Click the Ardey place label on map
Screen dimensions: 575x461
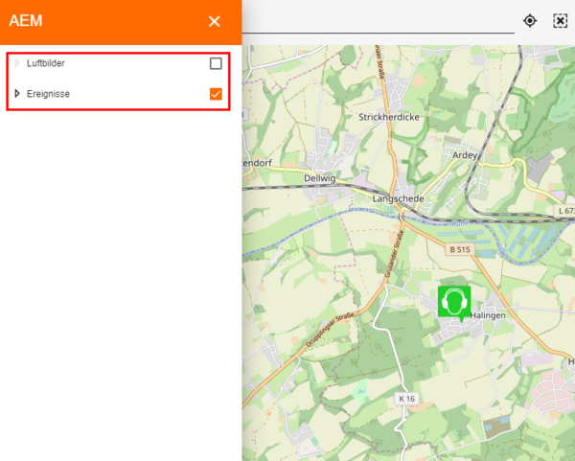pos(464,153)
